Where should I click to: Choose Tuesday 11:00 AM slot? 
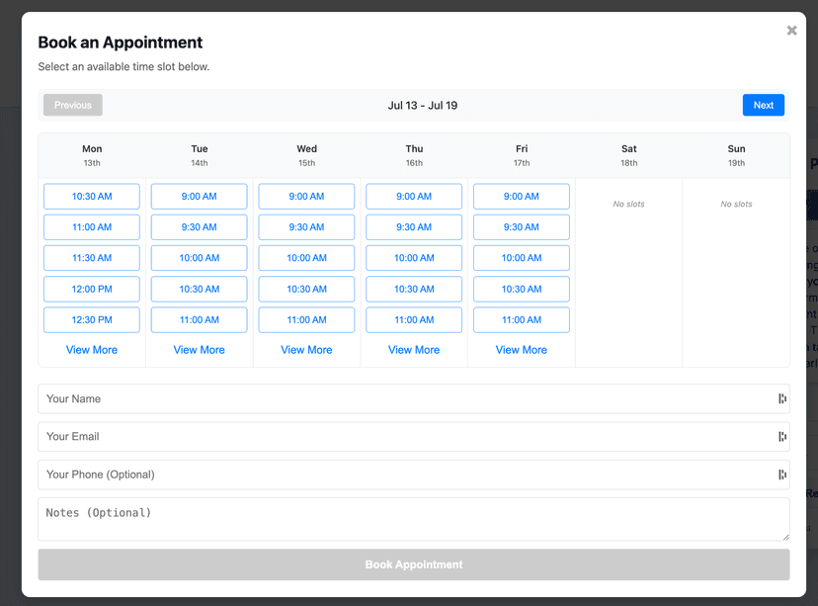tap(200, 320)
